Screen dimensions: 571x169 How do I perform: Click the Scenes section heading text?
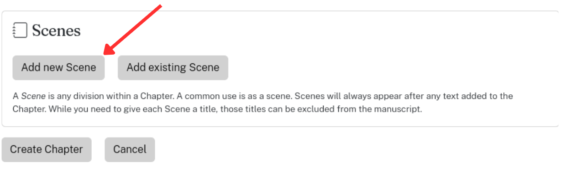tap(56, 31)
